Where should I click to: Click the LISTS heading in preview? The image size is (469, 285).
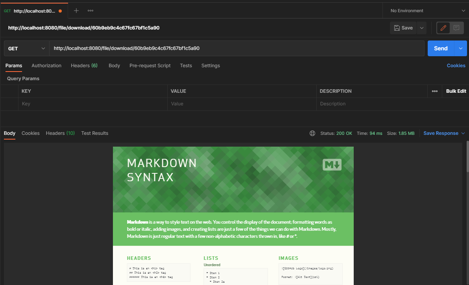pos(211,258)
